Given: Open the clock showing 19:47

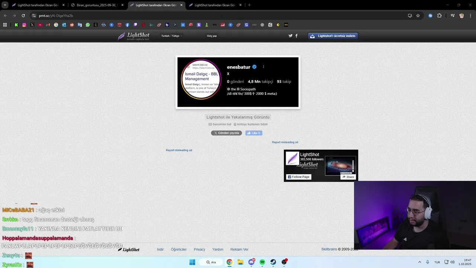Looking at the screenshot, I should coord(465,262).
